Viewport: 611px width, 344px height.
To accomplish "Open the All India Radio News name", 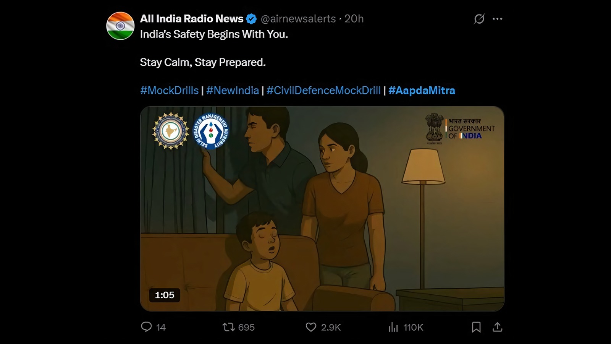I will pos(191,19).
